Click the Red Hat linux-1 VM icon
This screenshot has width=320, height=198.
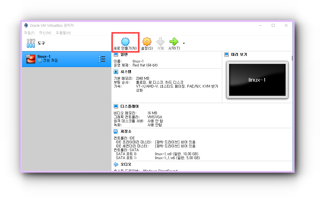click(x=30, y=59)
